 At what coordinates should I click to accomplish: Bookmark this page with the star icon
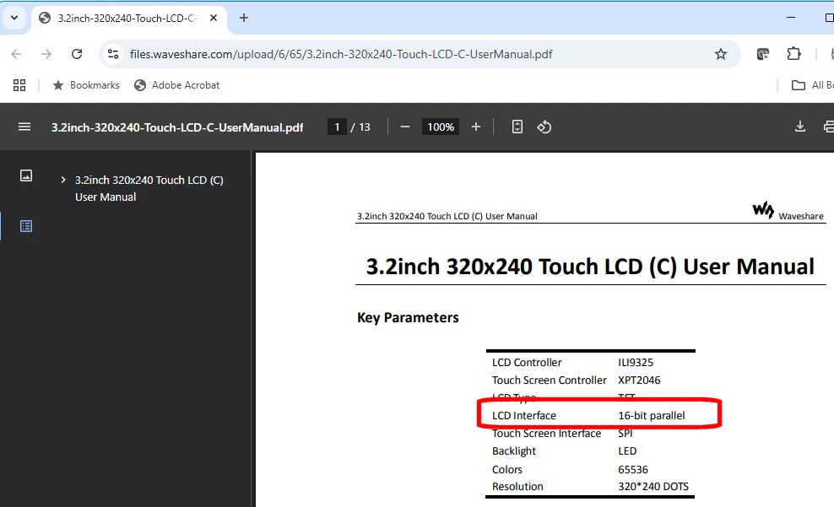(721, 54)
